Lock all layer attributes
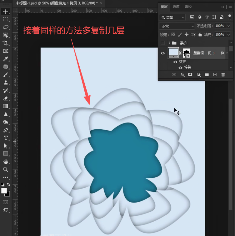This screenshot has width=235, height=236. (x=200, y=35)
